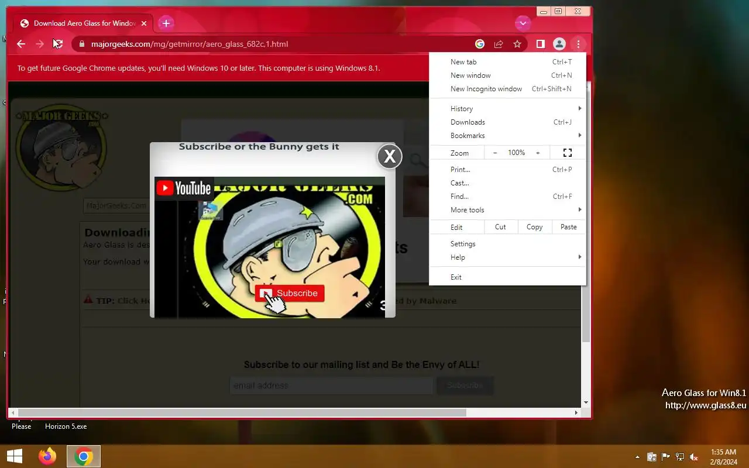
Task: Click the three-dot Chrome menu button
Action: pos(578,44)
